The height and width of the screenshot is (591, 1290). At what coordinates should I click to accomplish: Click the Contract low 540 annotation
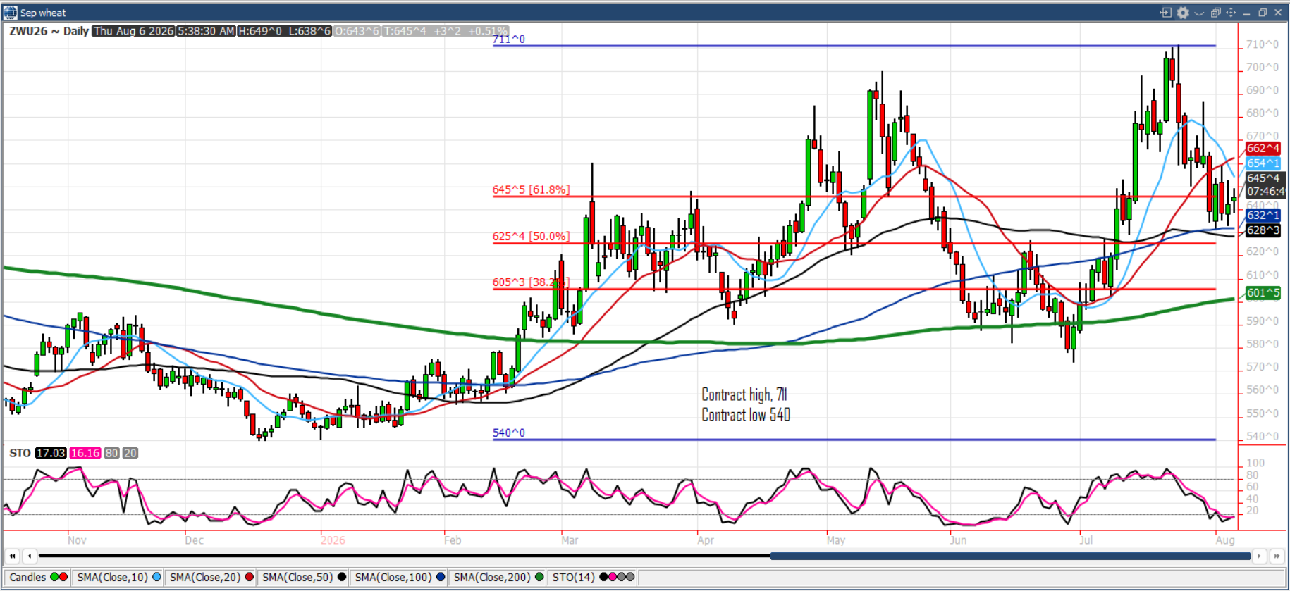click(x=746, y=415)
